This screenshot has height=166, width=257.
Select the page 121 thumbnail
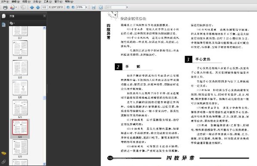[20, 108]
